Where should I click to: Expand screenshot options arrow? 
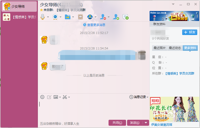click(x=69, y=97)
